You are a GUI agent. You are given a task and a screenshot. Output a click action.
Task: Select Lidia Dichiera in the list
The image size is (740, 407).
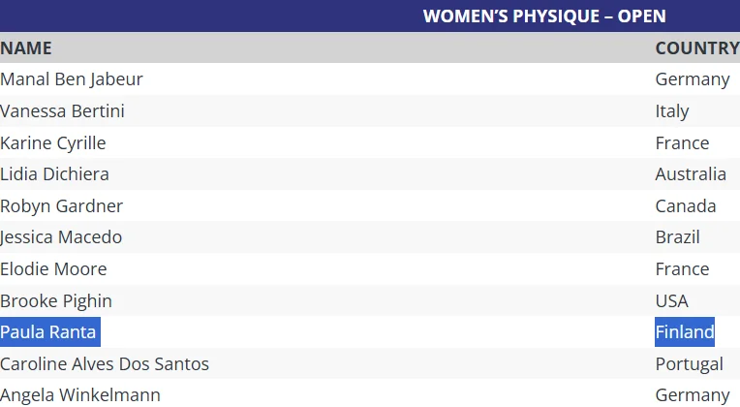54,174
